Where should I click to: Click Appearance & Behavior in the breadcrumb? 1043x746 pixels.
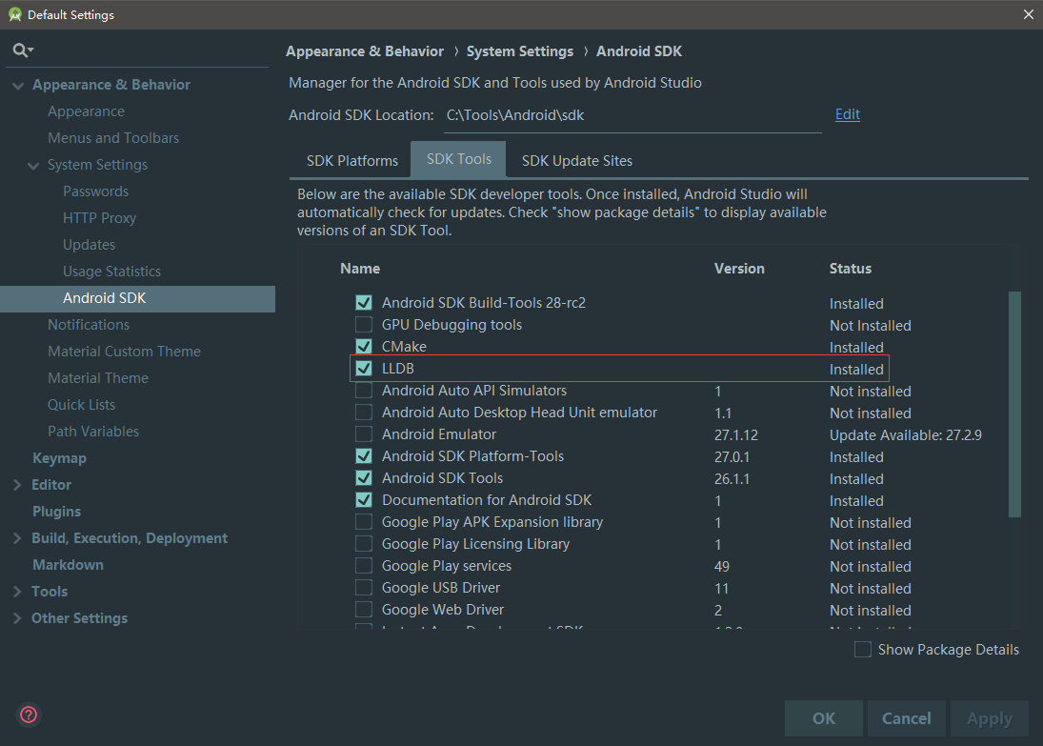point(365,51)
